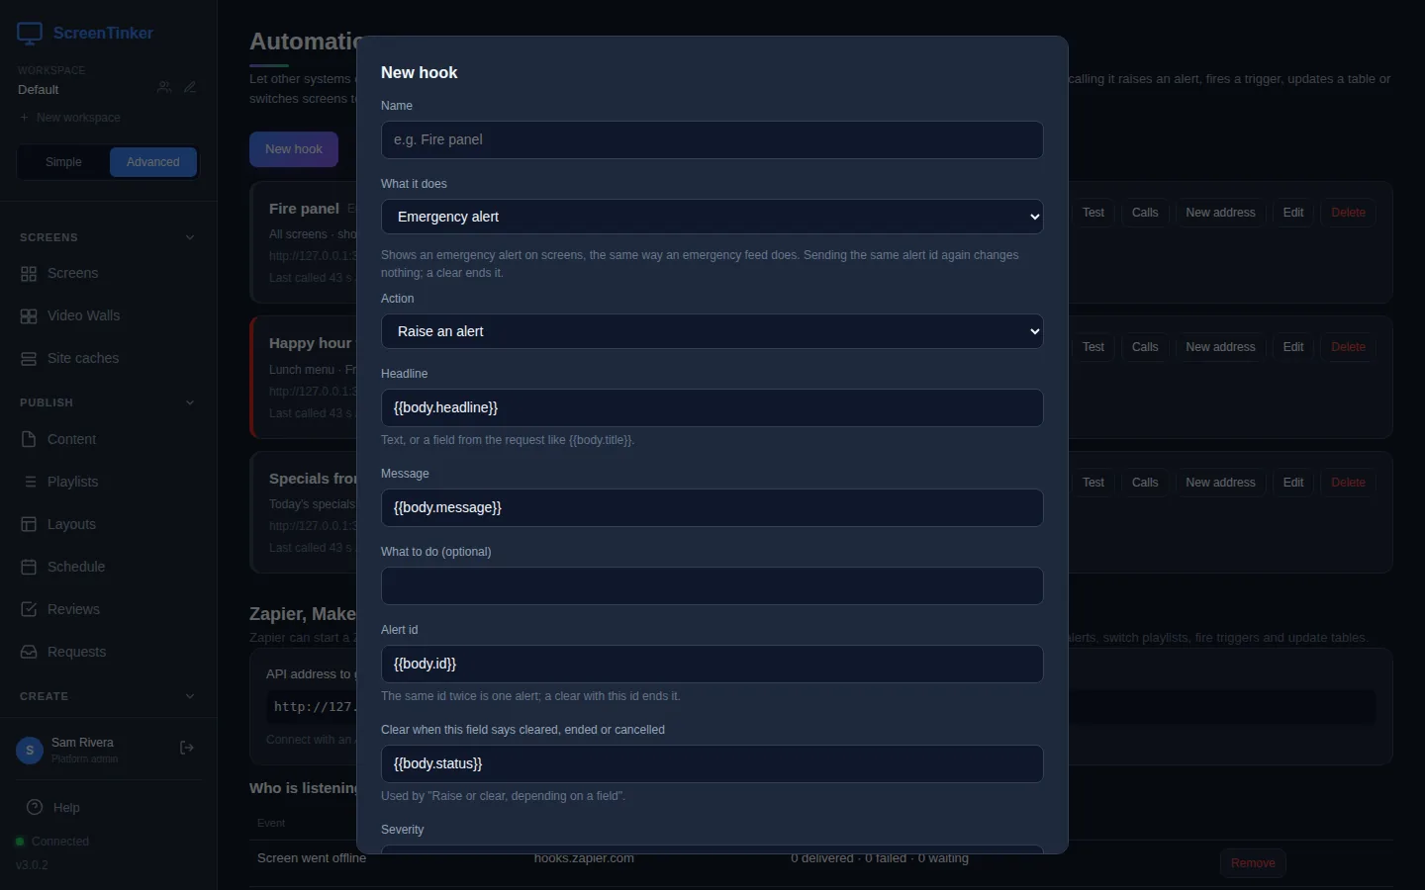Open Screens in the sidebar
The image size is (1425, 890).
tap(109, 274)
